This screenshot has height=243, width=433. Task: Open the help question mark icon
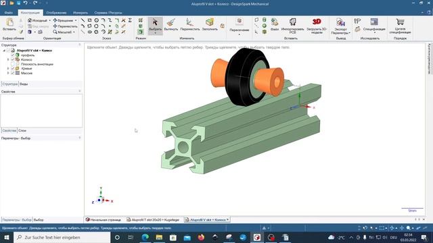coord(429,12)
